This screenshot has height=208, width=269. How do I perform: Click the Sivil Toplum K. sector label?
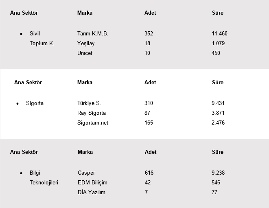[42, 39]
